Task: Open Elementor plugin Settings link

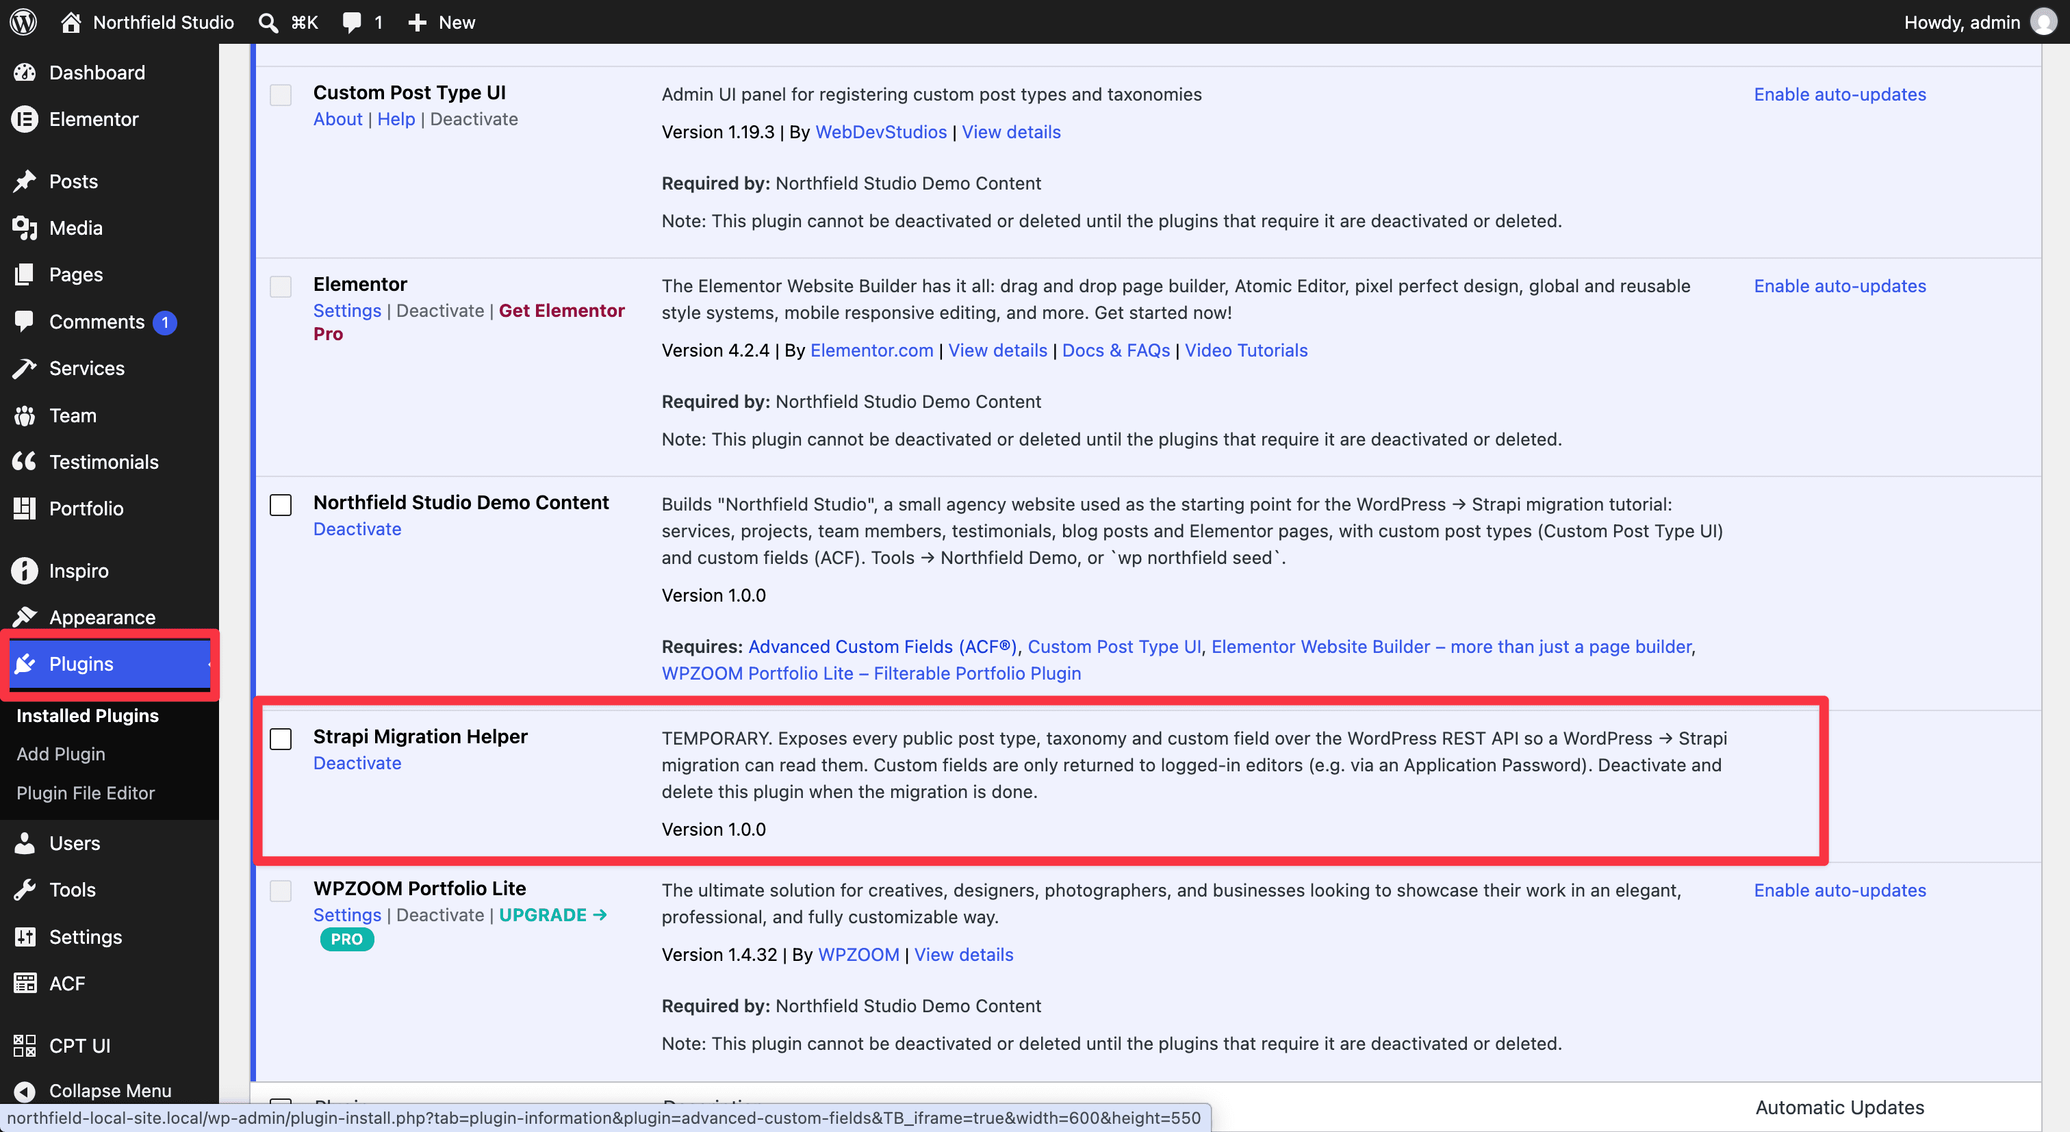Action: point(347,310)
